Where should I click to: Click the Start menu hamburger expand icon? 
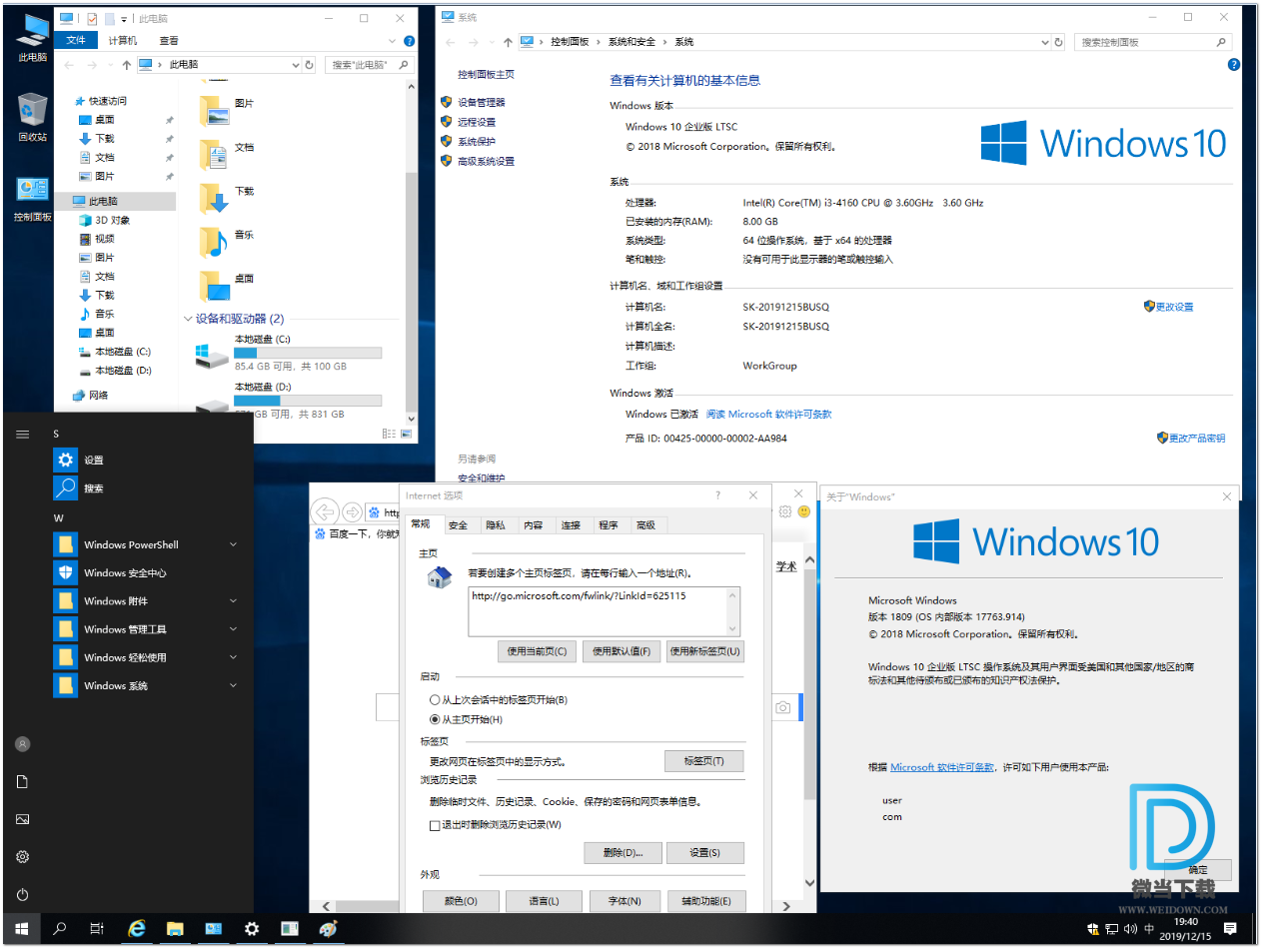[x=22, y=434]
